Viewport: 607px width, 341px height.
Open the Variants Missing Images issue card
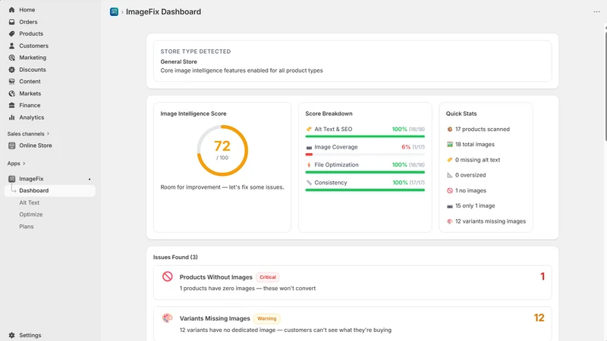(x=353, y=324)
